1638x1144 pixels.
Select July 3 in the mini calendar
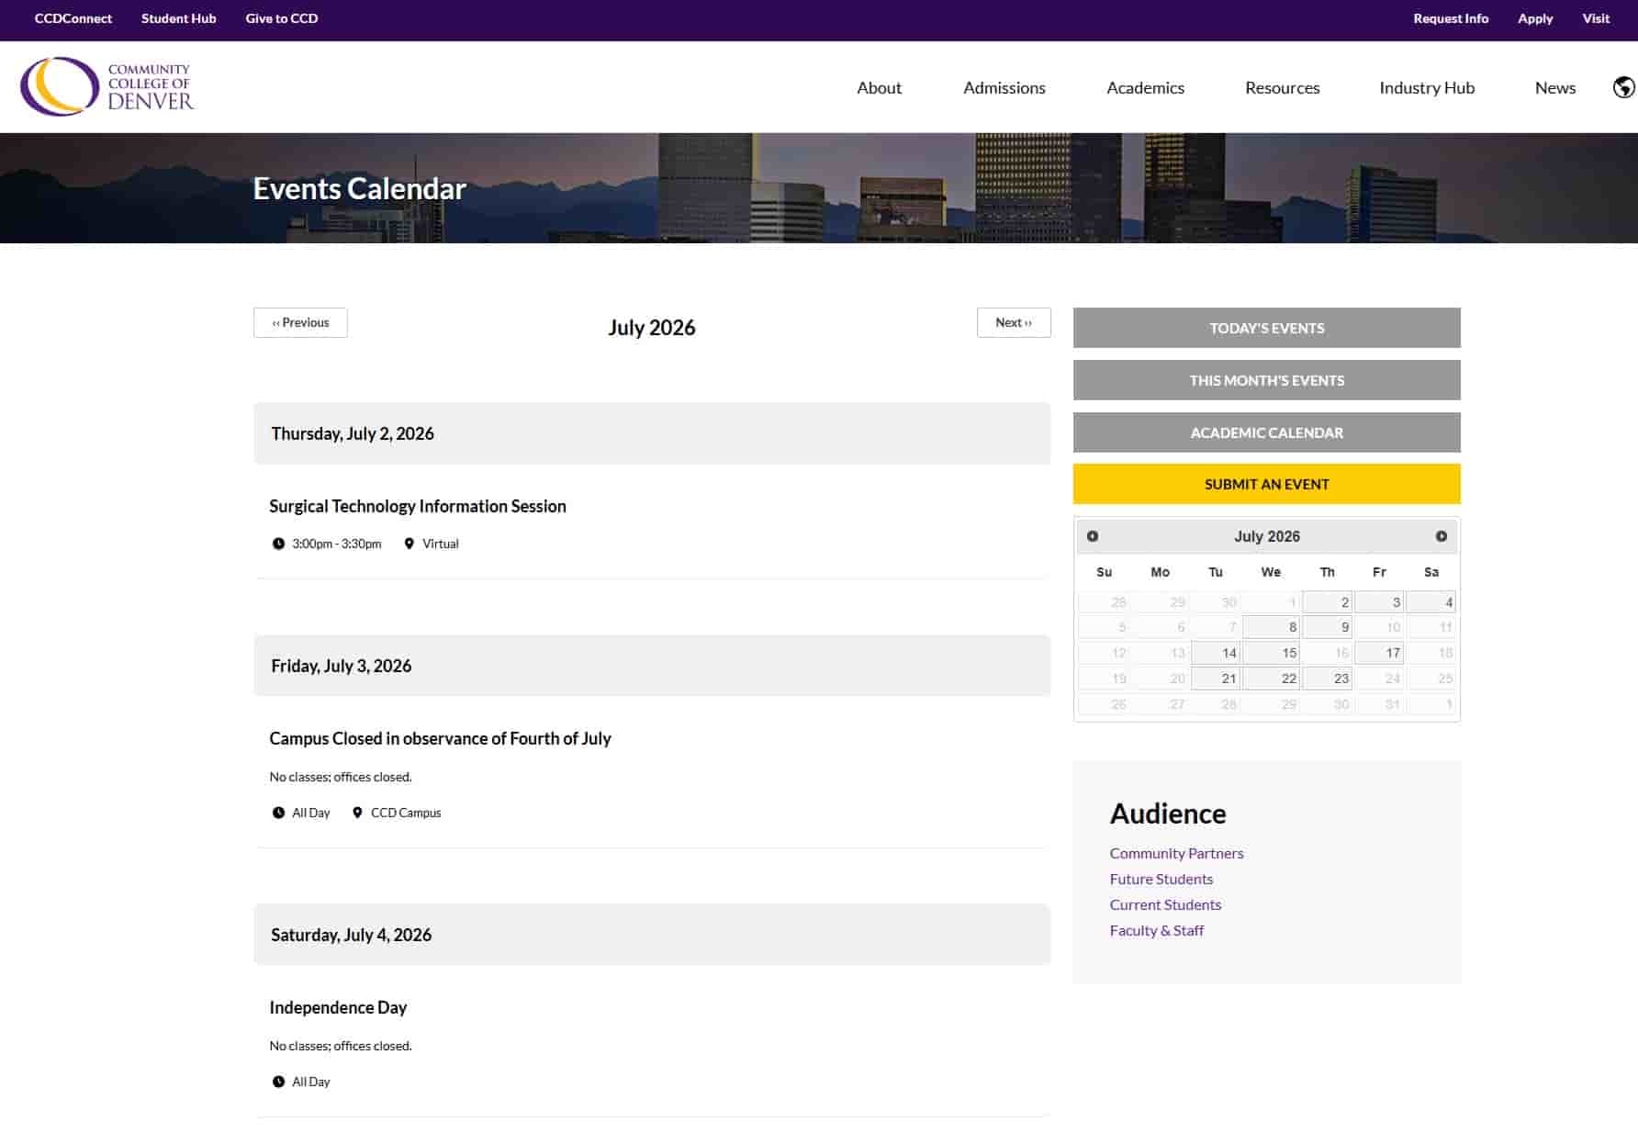click(1379, 602)
